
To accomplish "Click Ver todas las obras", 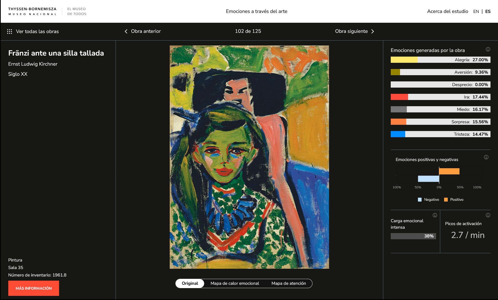I will click(x=37, y=32).
